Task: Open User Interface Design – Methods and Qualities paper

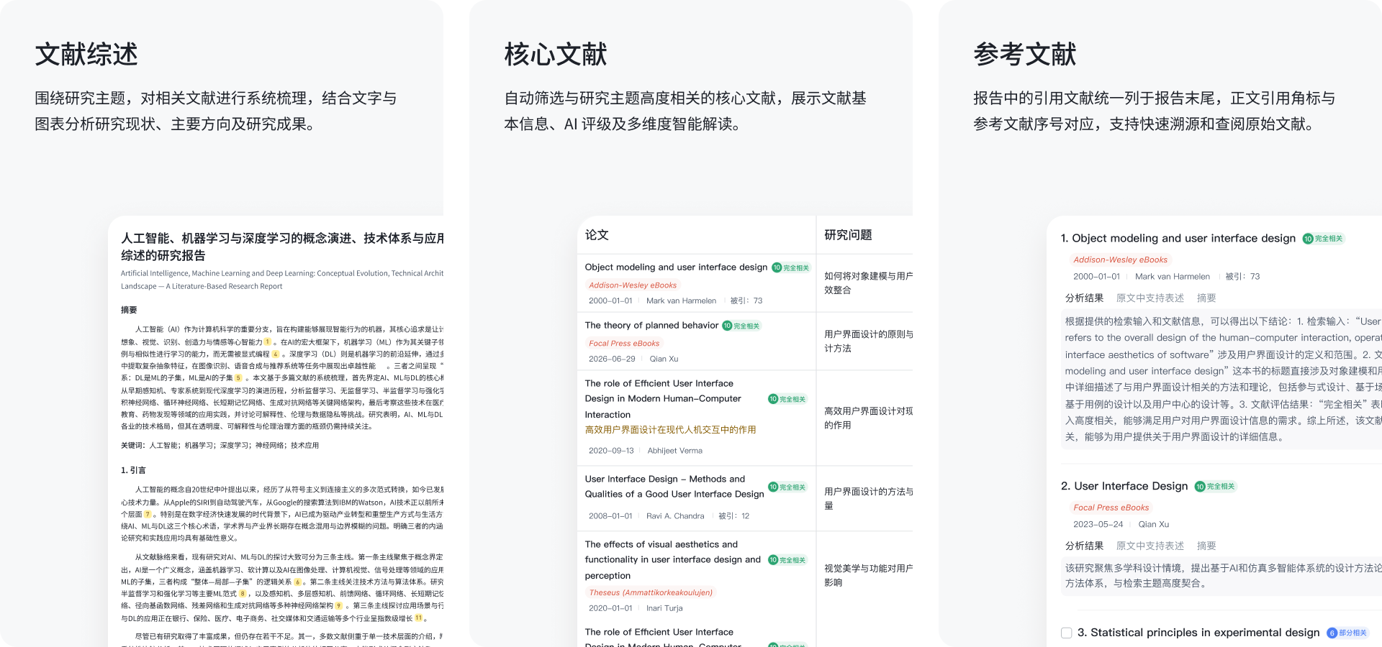Action: pos(674,487)
